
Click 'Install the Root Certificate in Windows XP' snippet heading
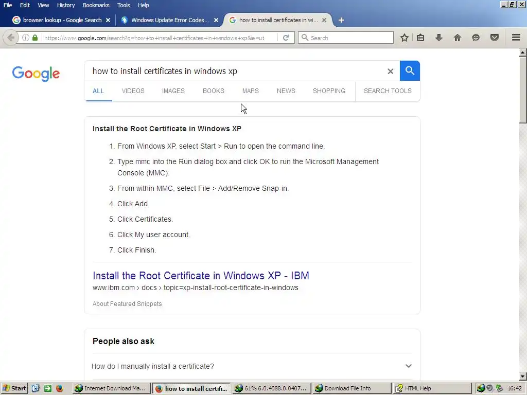pyautogui.click(x=167, y=129)
